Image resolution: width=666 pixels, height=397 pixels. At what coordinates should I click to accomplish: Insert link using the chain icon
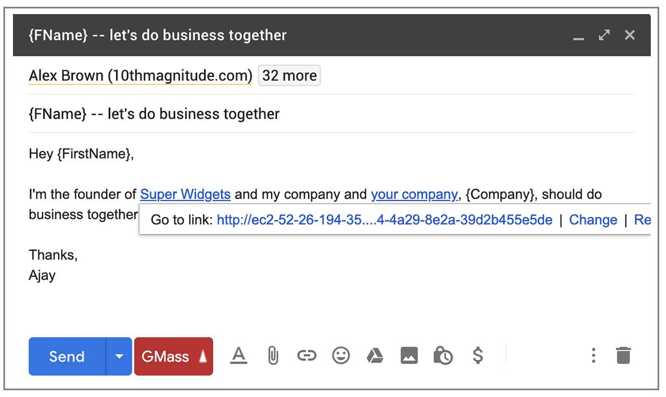click(x=306, y=356)
